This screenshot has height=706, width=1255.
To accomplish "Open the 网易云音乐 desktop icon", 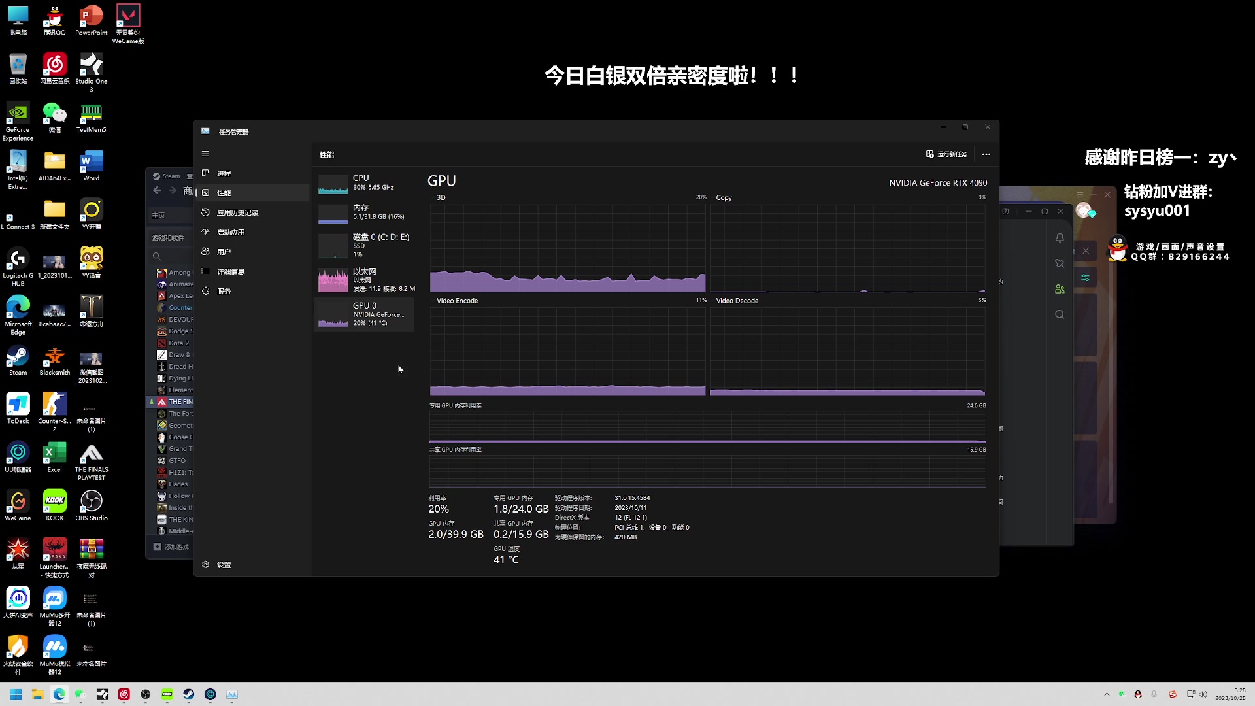I will coord(54,69).
